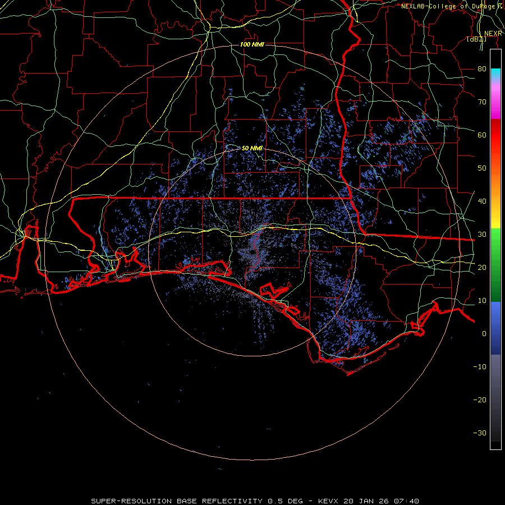
Task: Click the "100 NMI" range ring label
Action: (252, 44)
